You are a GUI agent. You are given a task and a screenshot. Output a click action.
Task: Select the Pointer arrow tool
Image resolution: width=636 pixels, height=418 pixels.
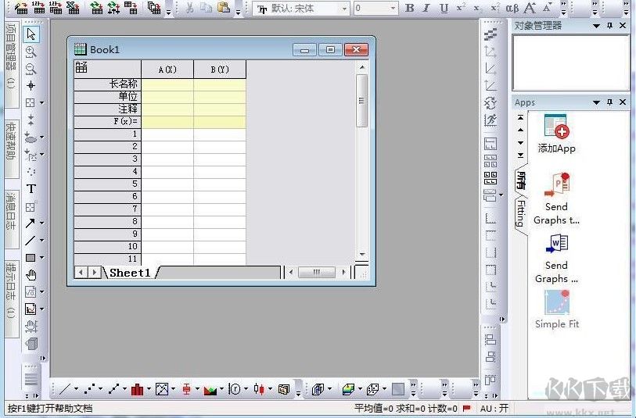click(31, 34)
